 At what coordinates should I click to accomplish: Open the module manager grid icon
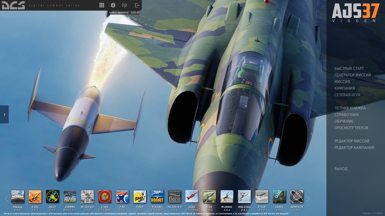(102, 5)
